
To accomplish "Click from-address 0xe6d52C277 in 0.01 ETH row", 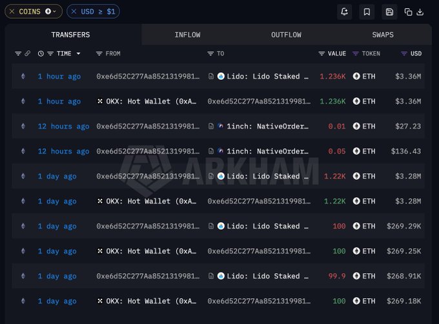I will tap(148, 126).
